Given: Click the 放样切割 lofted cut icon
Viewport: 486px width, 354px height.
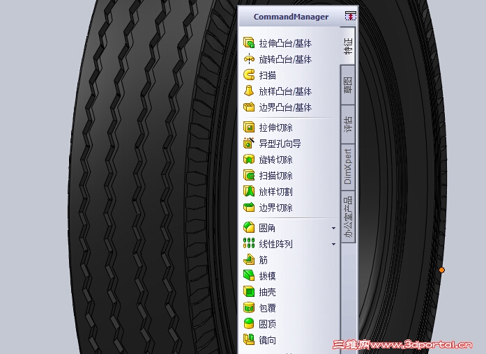Looking at the screenshot, I should coord(249,192).
